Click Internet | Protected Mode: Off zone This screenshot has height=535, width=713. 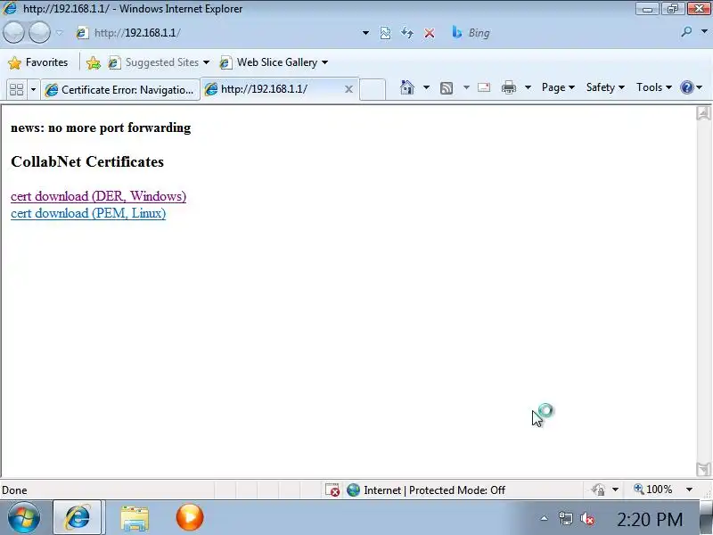click(x=434, y=490)
